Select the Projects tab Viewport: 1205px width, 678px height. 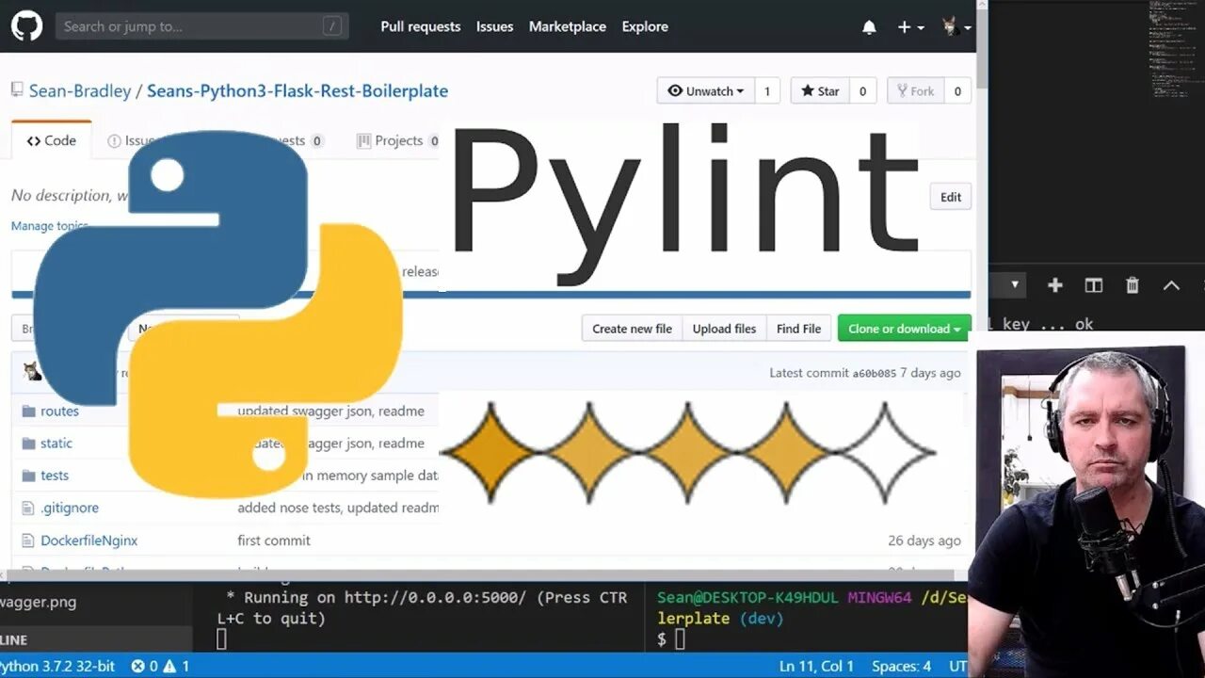click(397, 140)
